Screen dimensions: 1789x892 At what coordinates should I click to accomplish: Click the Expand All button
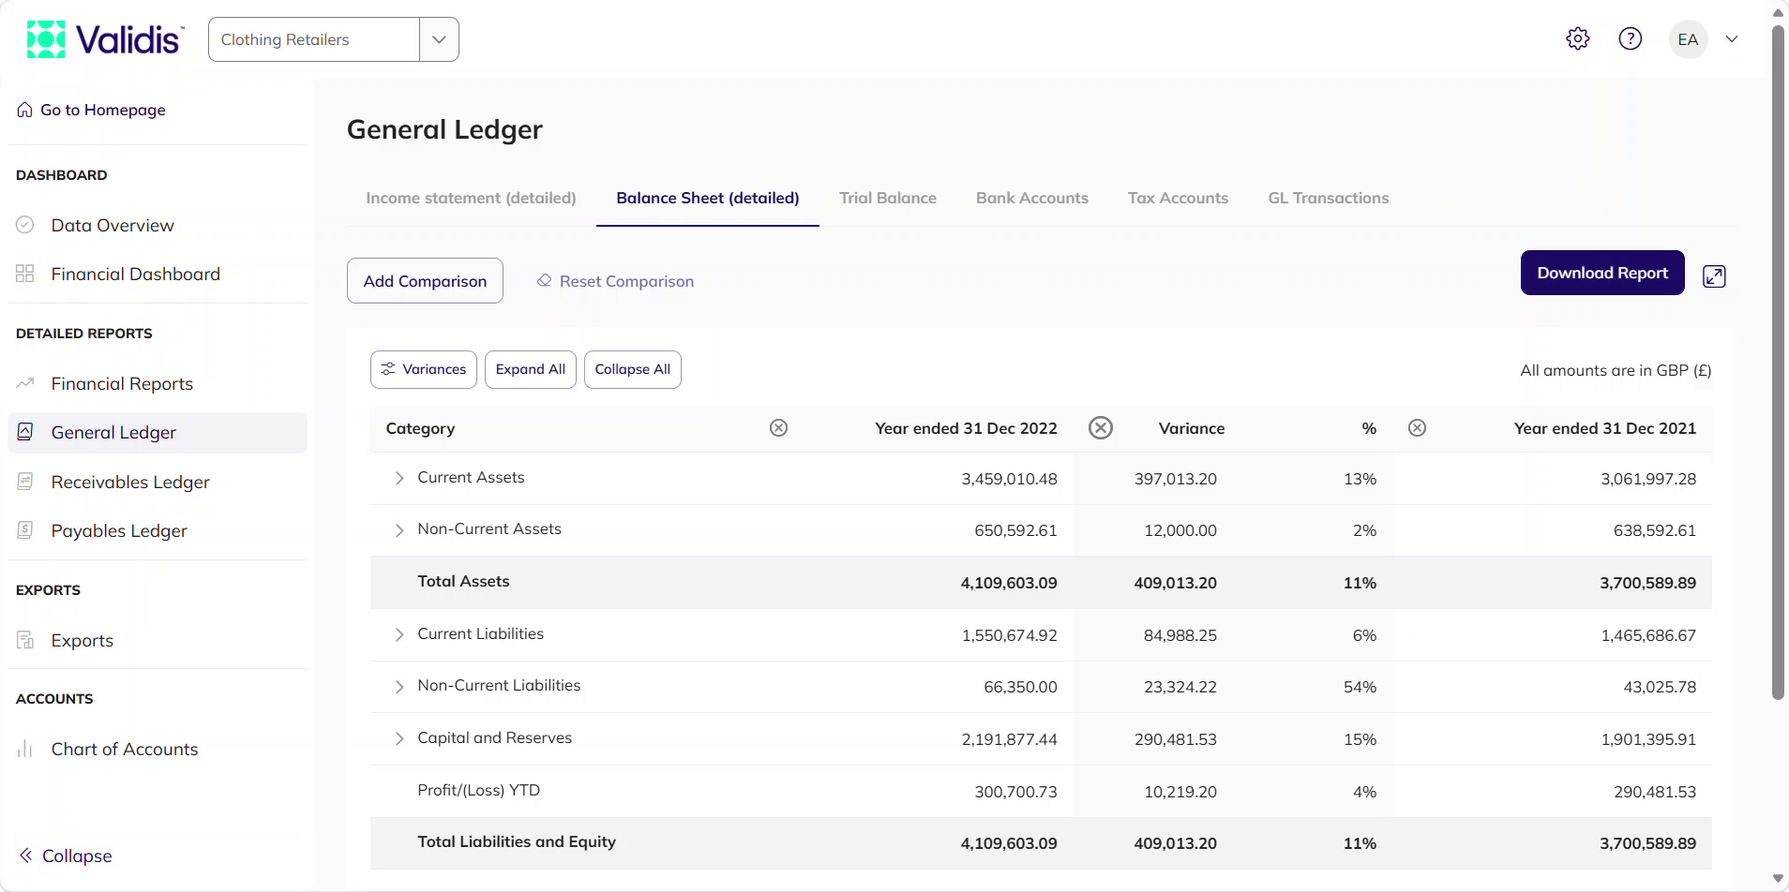pyautogui.click(x=531, y=369)
